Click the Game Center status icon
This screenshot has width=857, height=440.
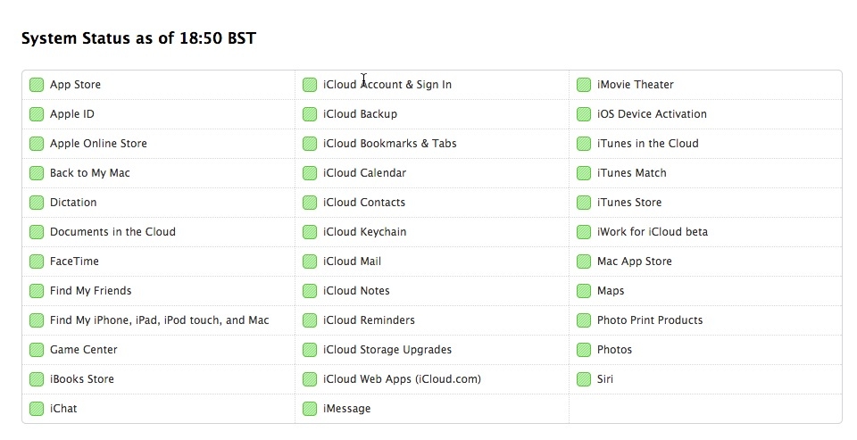(x=37, y=350)
